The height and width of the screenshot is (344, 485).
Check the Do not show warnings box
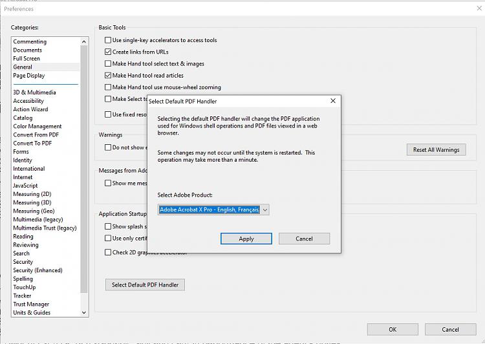(x=108, y=147)
